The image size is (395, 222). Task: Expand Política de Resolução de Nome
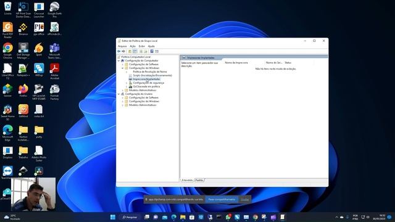pyautogui.click(x=127, y=72)
